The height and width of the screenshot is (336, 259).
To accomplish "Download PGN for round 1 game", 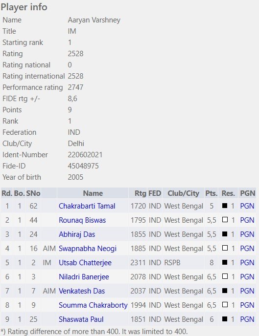I will (247, 206).
